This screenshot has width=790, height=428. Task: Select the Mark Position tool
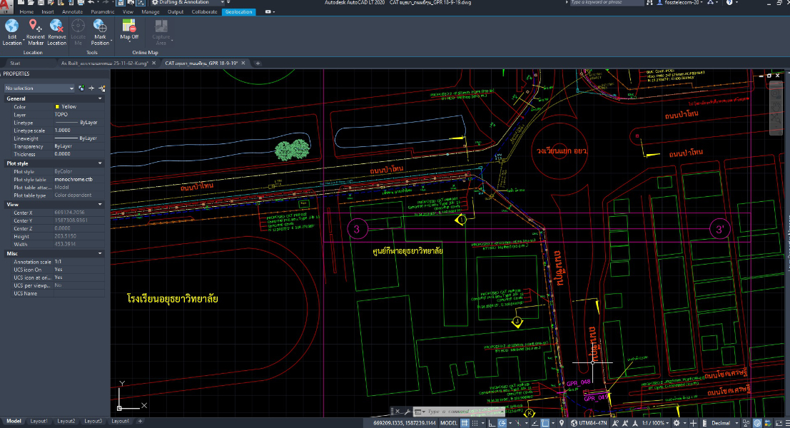[x=100, y=32]
